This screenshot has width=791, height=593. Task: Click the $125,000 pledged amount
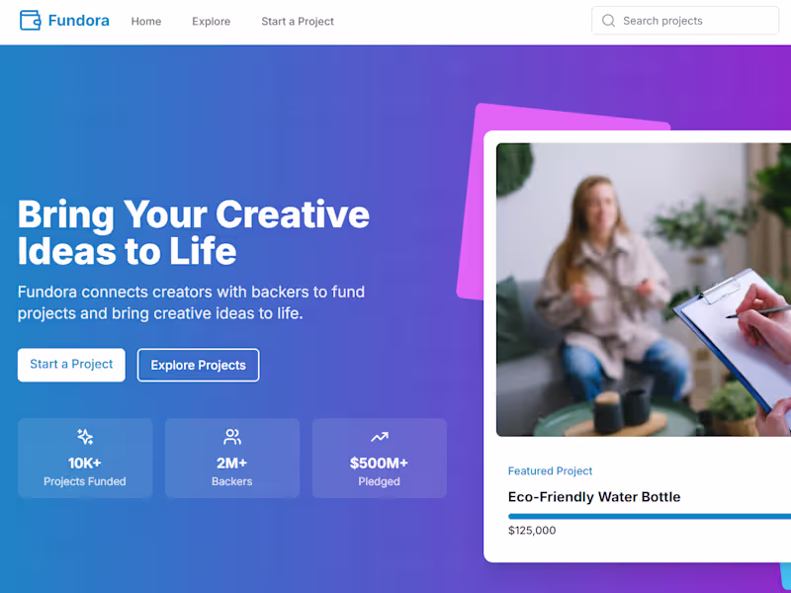(x=532, y=531)
